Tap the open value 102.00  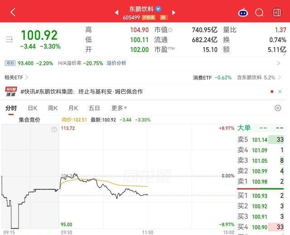(x=140, y=49)
